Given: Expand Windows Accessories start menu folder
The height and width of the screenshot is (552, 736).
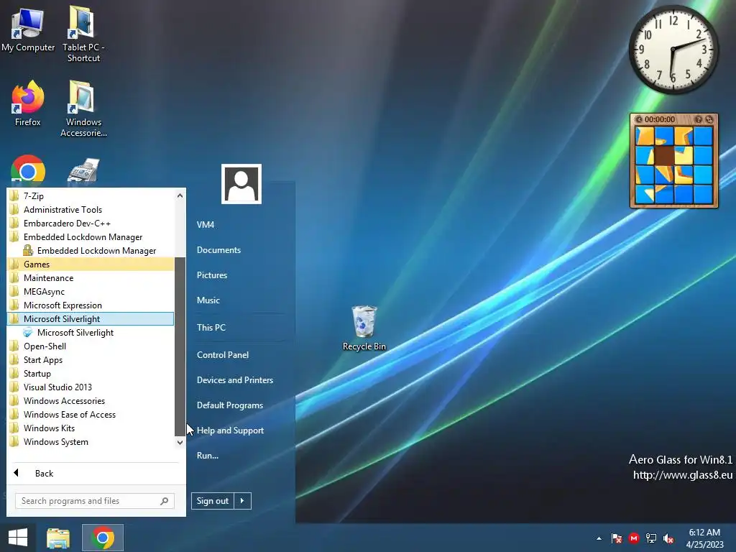Looking at the screenshot, I should coord(91,401).
